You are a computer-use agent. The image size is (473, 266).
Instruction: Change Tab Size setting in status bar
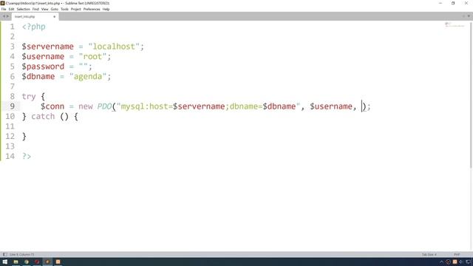pyautogui.click(x=429, y=254)
